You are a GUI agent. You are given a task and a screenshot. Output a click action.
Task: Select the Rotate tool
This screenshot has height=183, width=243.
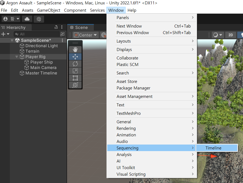tap(75, 64)
